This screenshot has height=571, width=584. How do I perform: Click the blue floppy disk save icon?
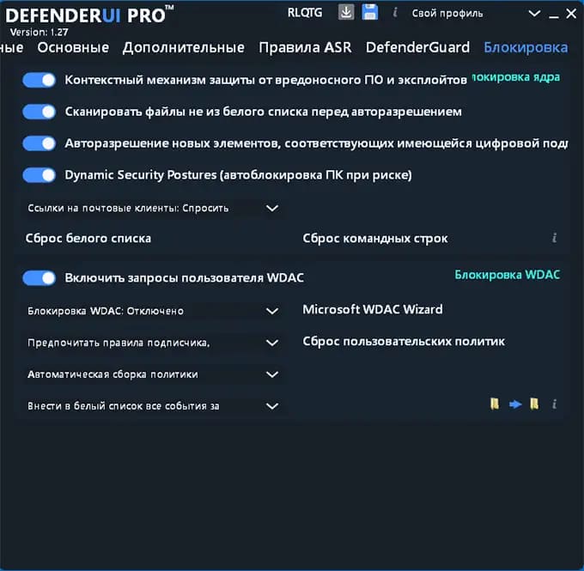(370, 12)
